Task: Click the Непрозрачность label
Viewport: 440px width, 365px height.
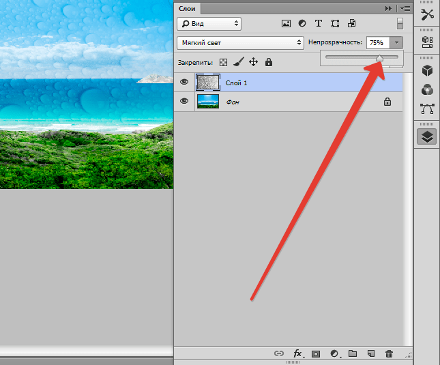Action: pos(335,42)
